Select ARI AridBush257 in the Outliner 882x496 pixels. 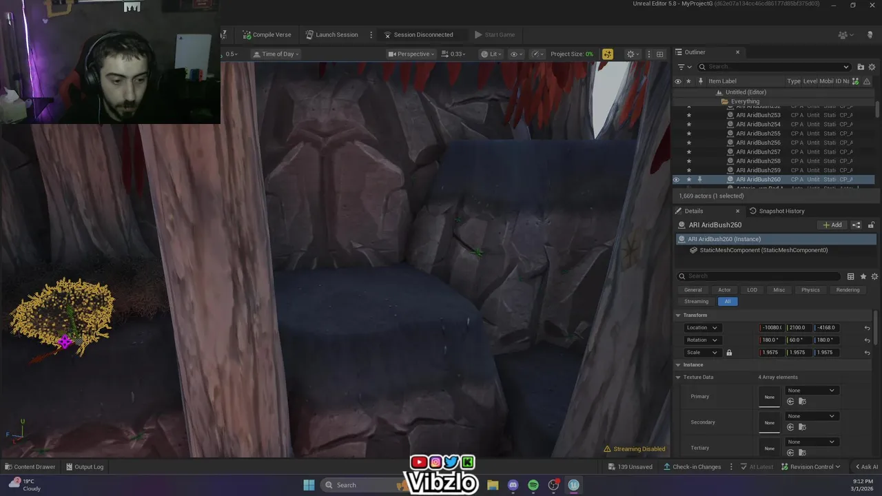pyautogui.click(x=758, y=152)
